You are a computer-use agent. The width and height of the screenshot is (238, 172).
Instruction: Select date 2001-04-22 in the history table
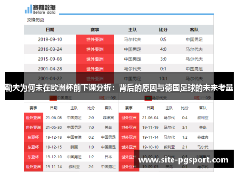tap(50, 79)
